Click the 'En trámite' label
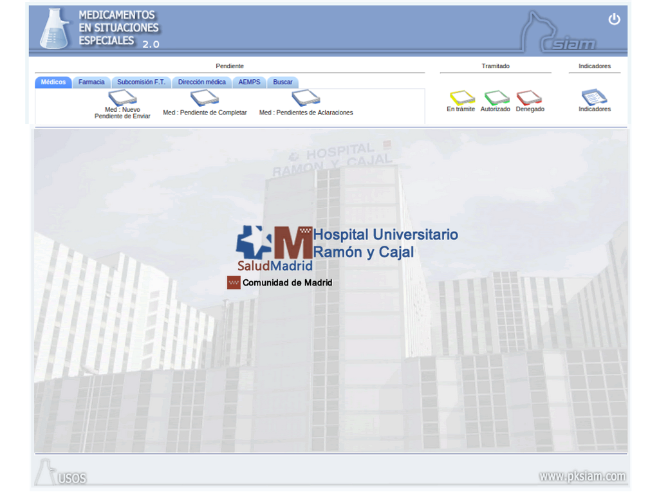 pos(461,109)
